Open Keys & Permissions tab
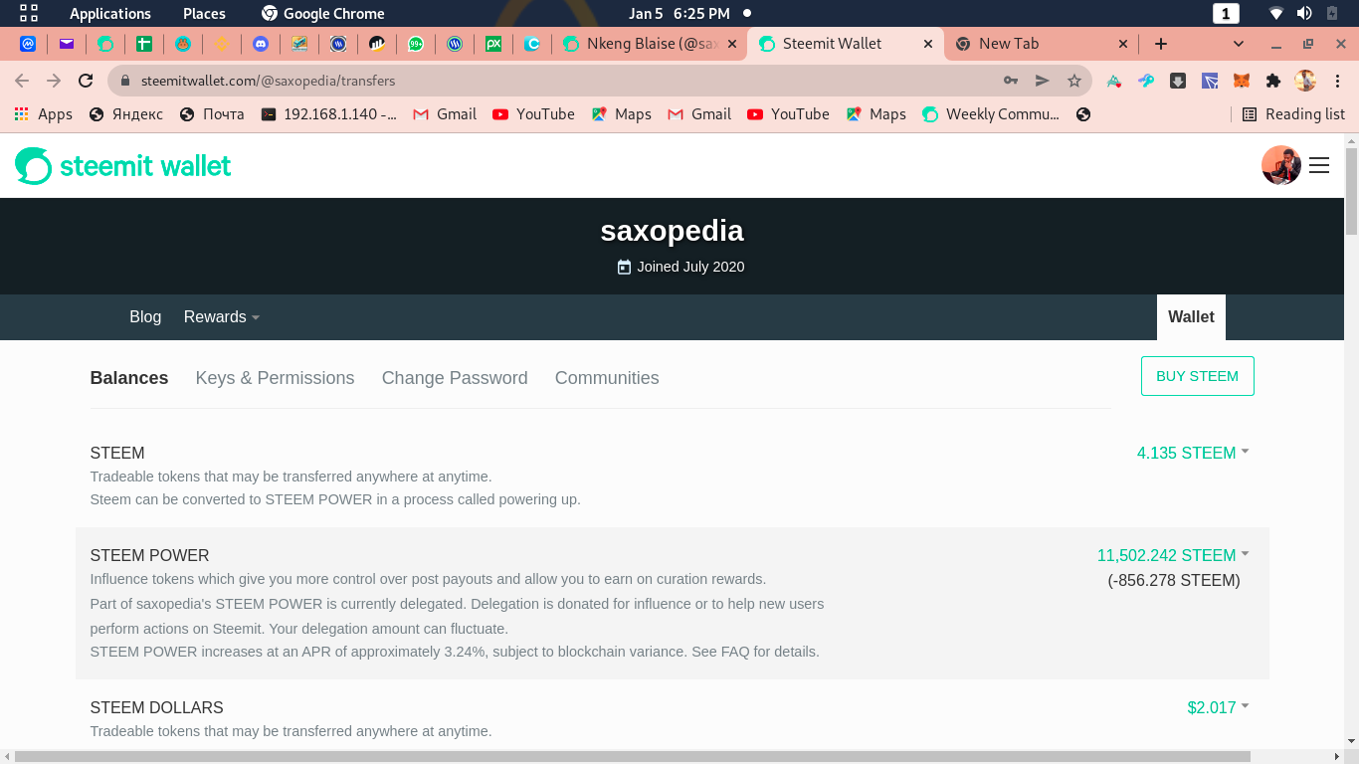 pyautogui.click(x=275, y=378)
